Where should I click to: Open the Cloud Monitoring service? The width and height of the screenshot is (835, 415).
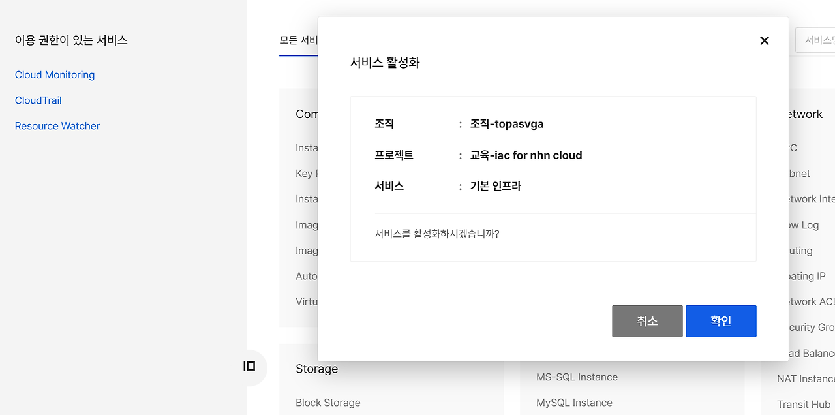click(x=54, y=74)
